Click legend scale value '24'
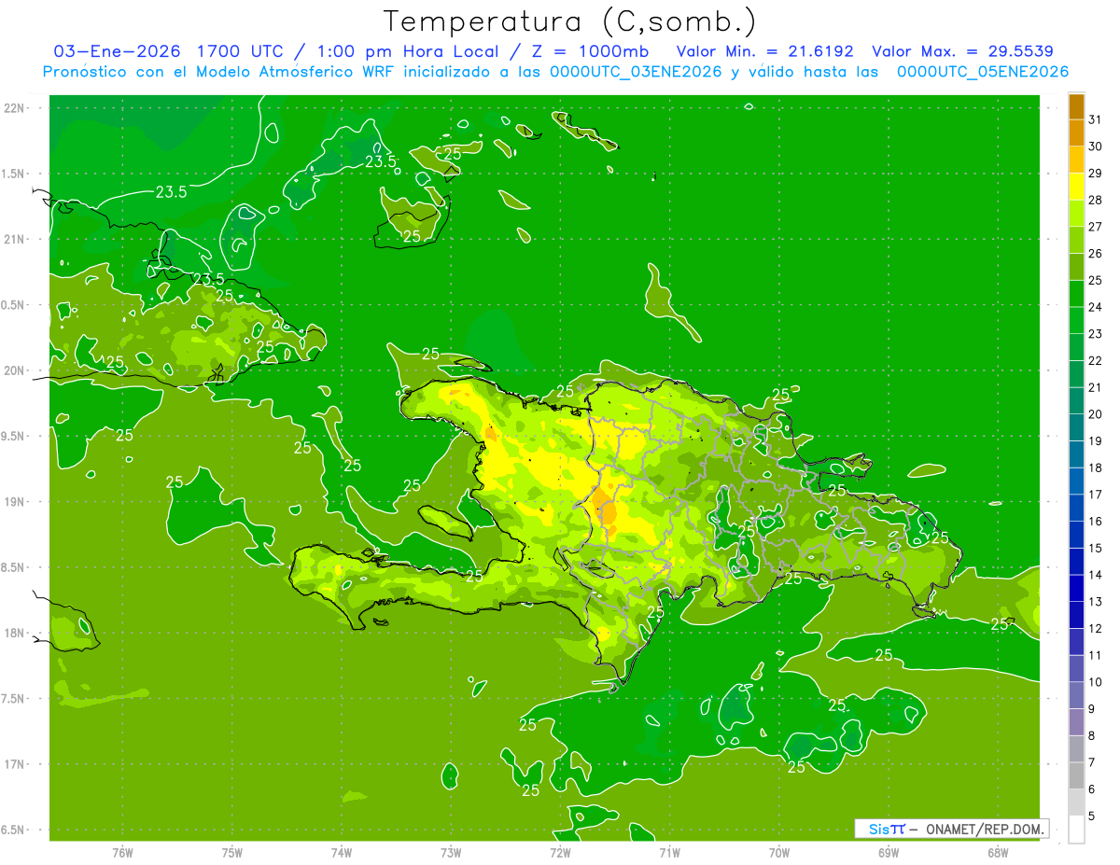Viewport: 1120px width, 865px height. point(1095,307)
